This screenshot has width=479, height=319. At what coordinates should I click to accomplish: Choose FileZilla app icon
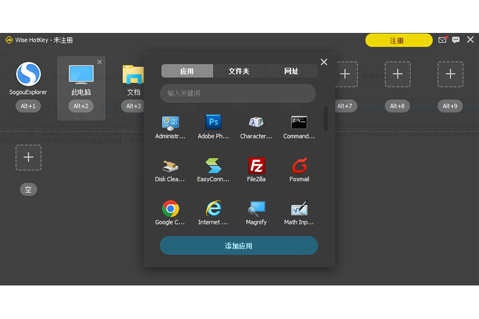point(256,165)
